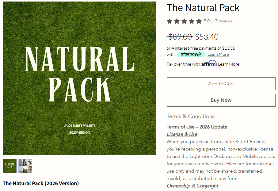Open the 13 reviews link
Image resolution: width=278 pixels, height=191 pixels.
(223, 21)
